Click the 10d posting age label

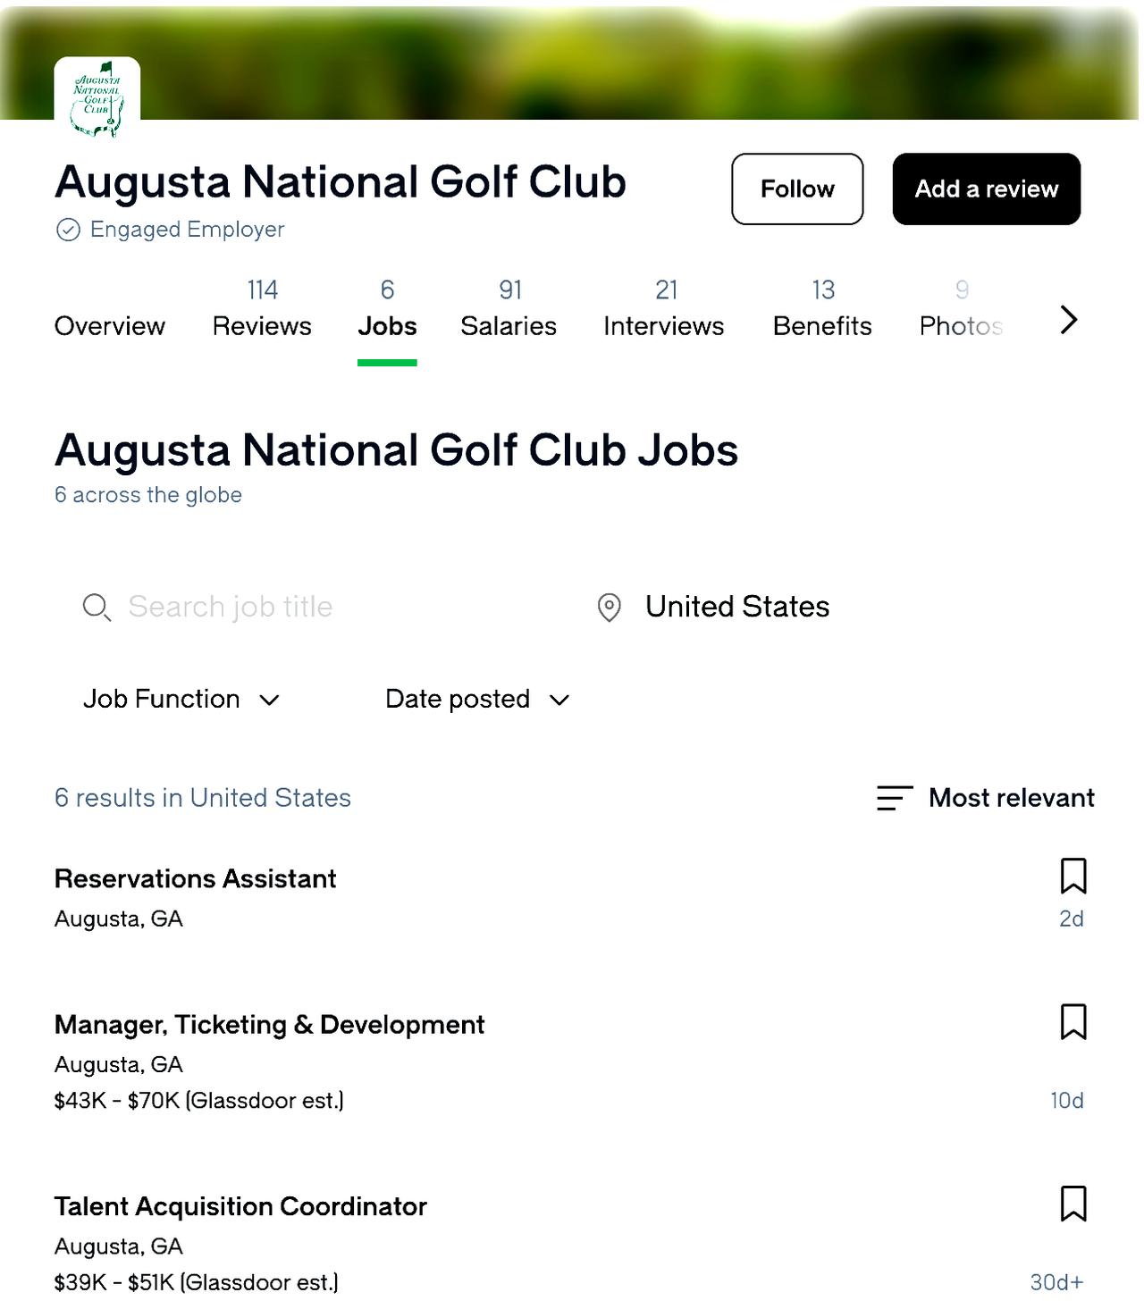click(1067, 1100)
